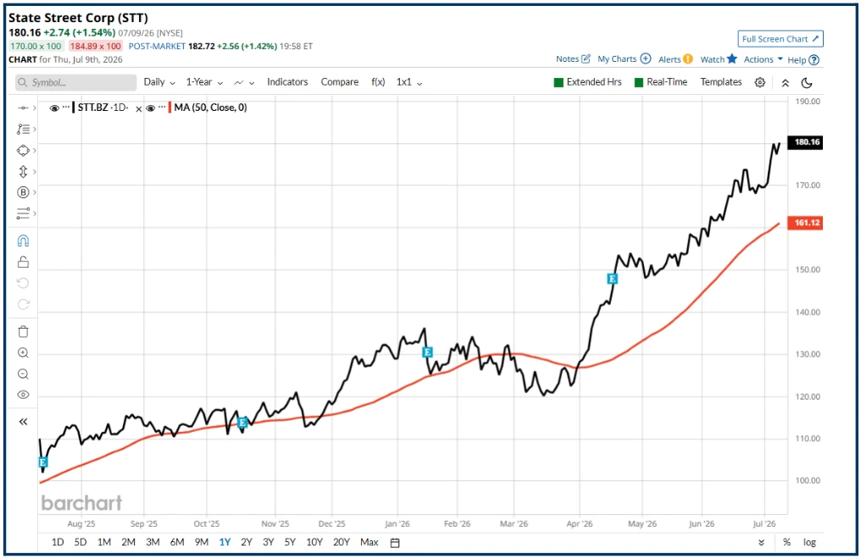Open the Notes link
861x559 pixels.
tap(573, 58)
